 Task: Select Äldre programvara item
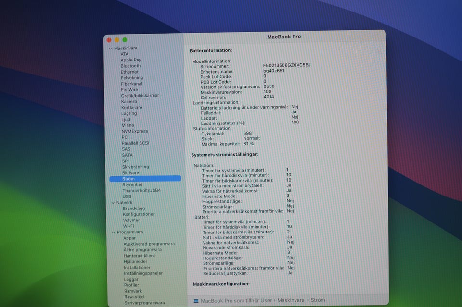[x=142, y=250]
